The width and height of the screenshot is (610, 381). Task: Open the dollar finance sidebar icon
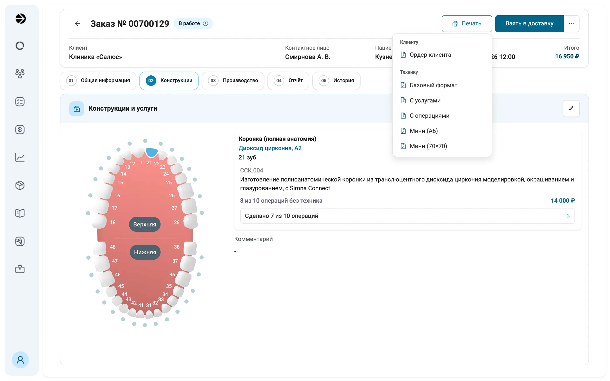point(20,130)
